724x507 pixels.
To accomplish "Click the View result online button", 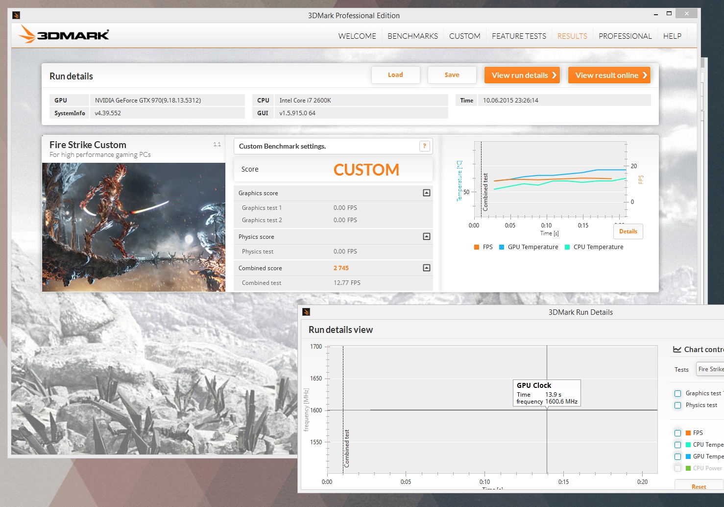I will coord(609,75).
